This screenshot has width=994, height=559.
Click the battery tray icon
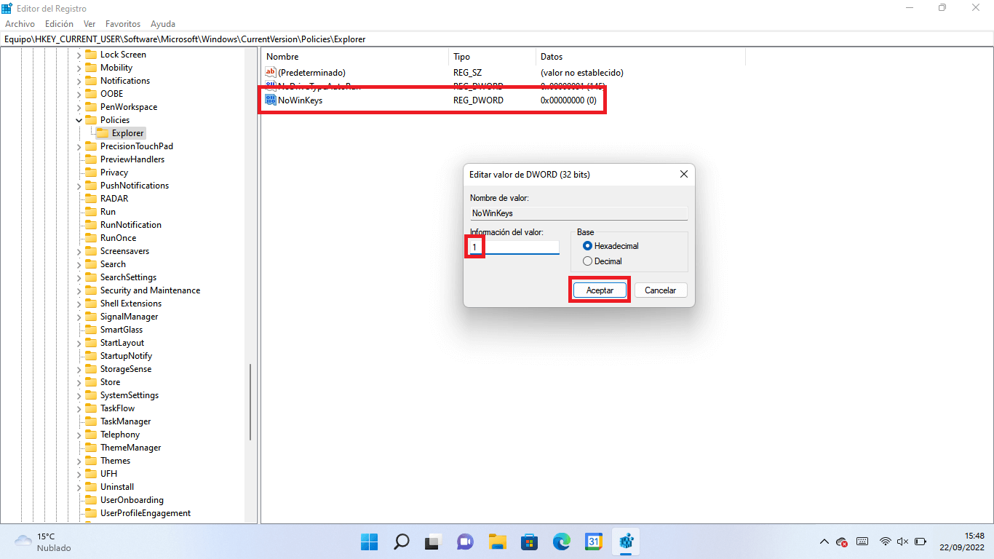tap(921, 542)
